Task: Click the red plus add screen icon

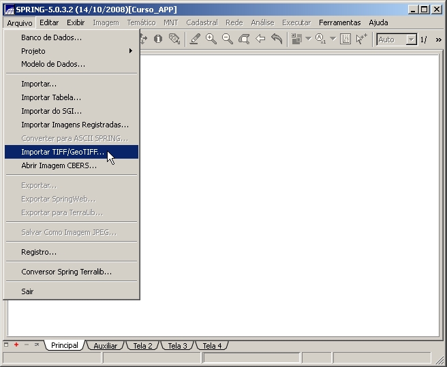Action: 16,345
